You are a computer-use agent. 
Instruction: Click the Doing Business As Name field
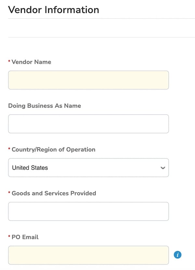tap(88, 124)
